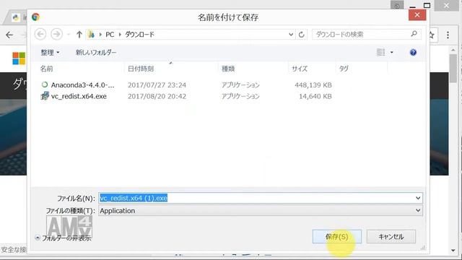Select PC in the breadcrumb path
Image resolution: width=462 pixels, height=260 pixels.
pyautogui.click(x=110, y=35)
